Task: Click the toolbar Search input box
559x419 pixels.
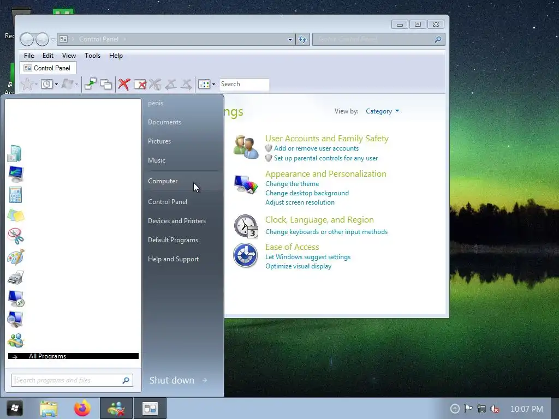Action: coord(244,84)
